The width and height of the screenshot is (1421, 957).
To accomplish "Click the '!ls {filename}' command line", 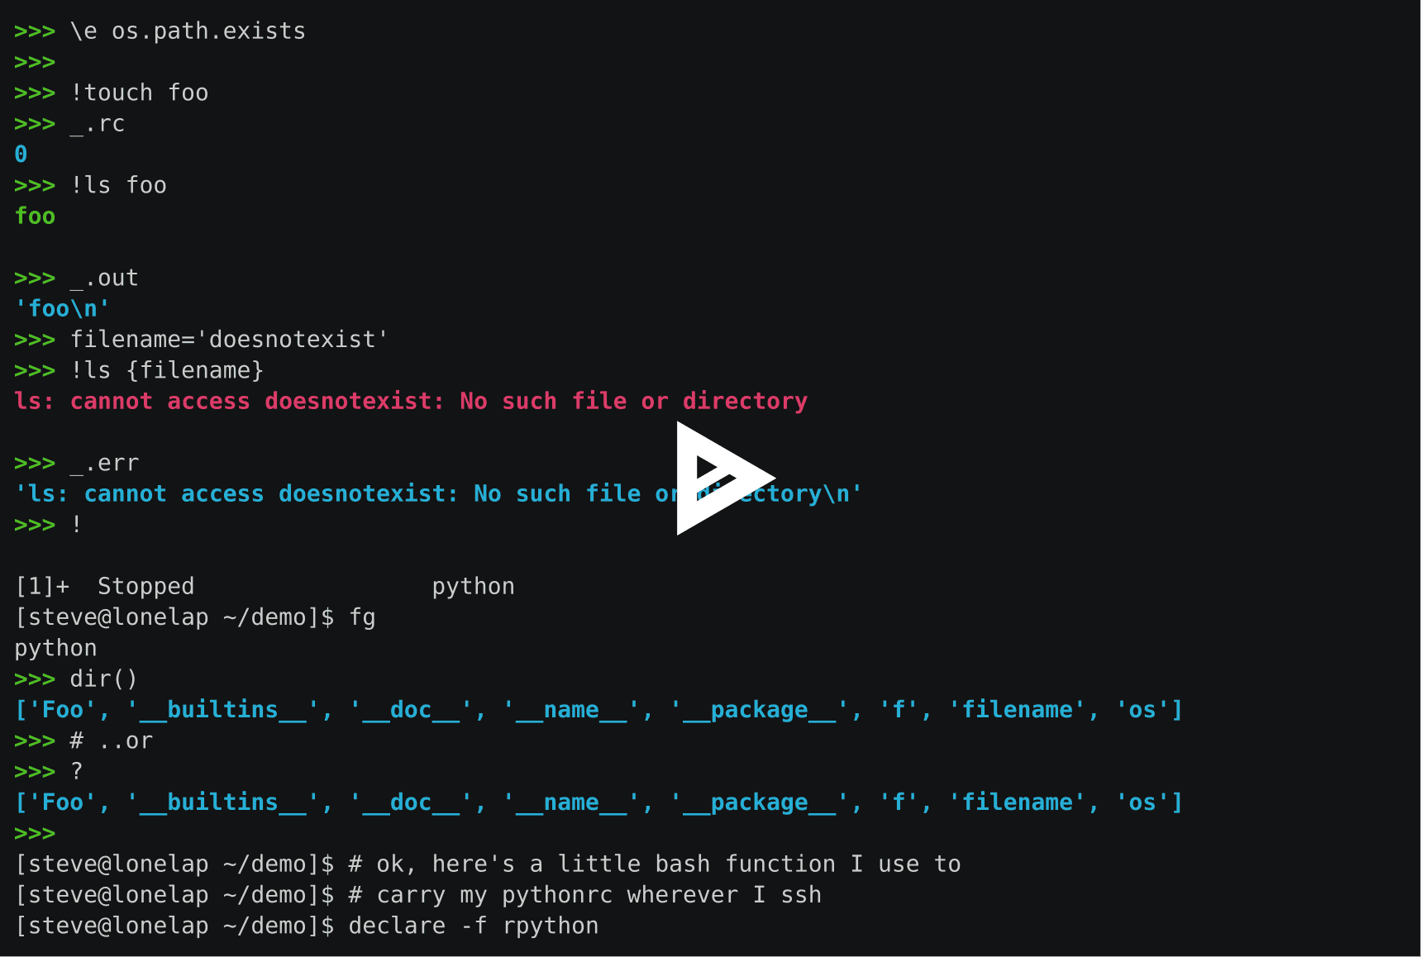I will click(140, 370).
